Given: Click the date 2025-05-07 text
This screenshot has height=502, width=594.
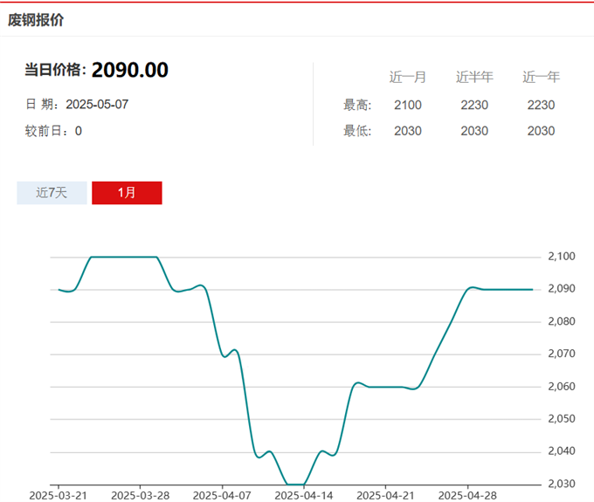Looking at the screenshot, I should [x=97, y=104].
